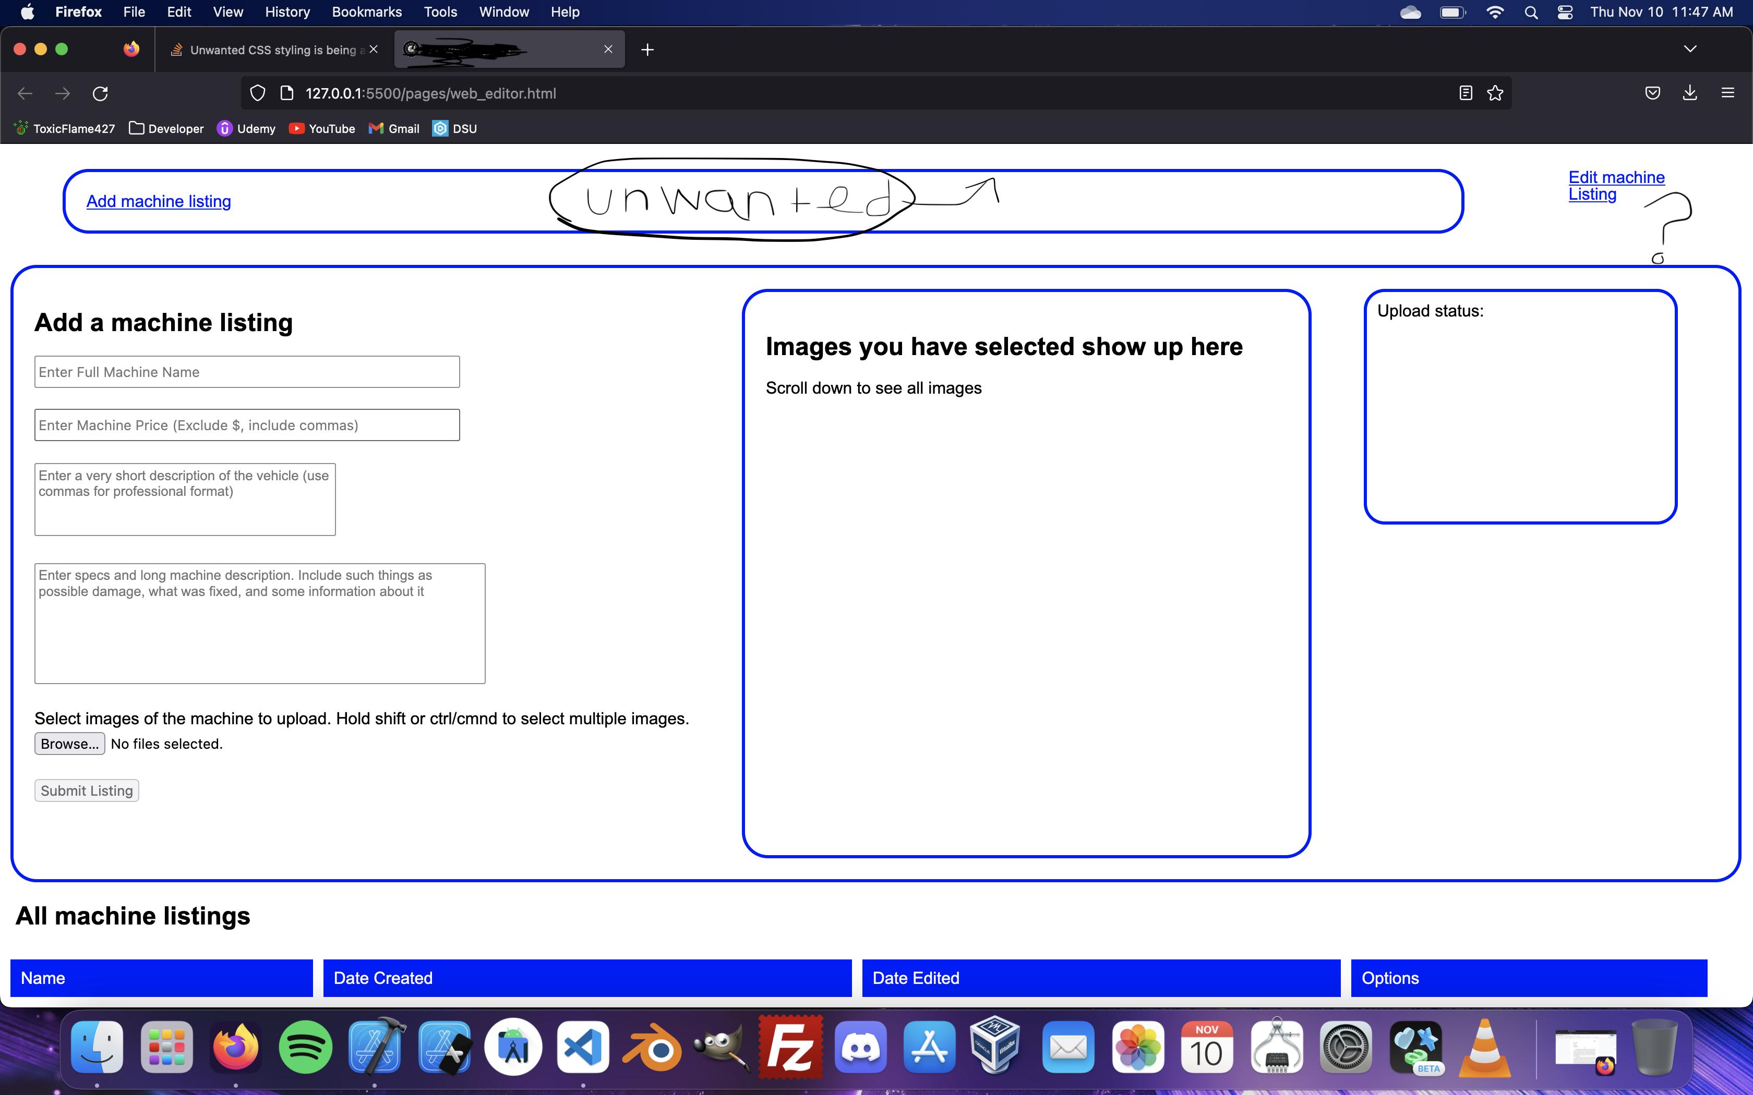The width and height of the screenshot is (1753, 1095).
Task: Open Android Studio from the Dock
Action: pos(513,1047)
